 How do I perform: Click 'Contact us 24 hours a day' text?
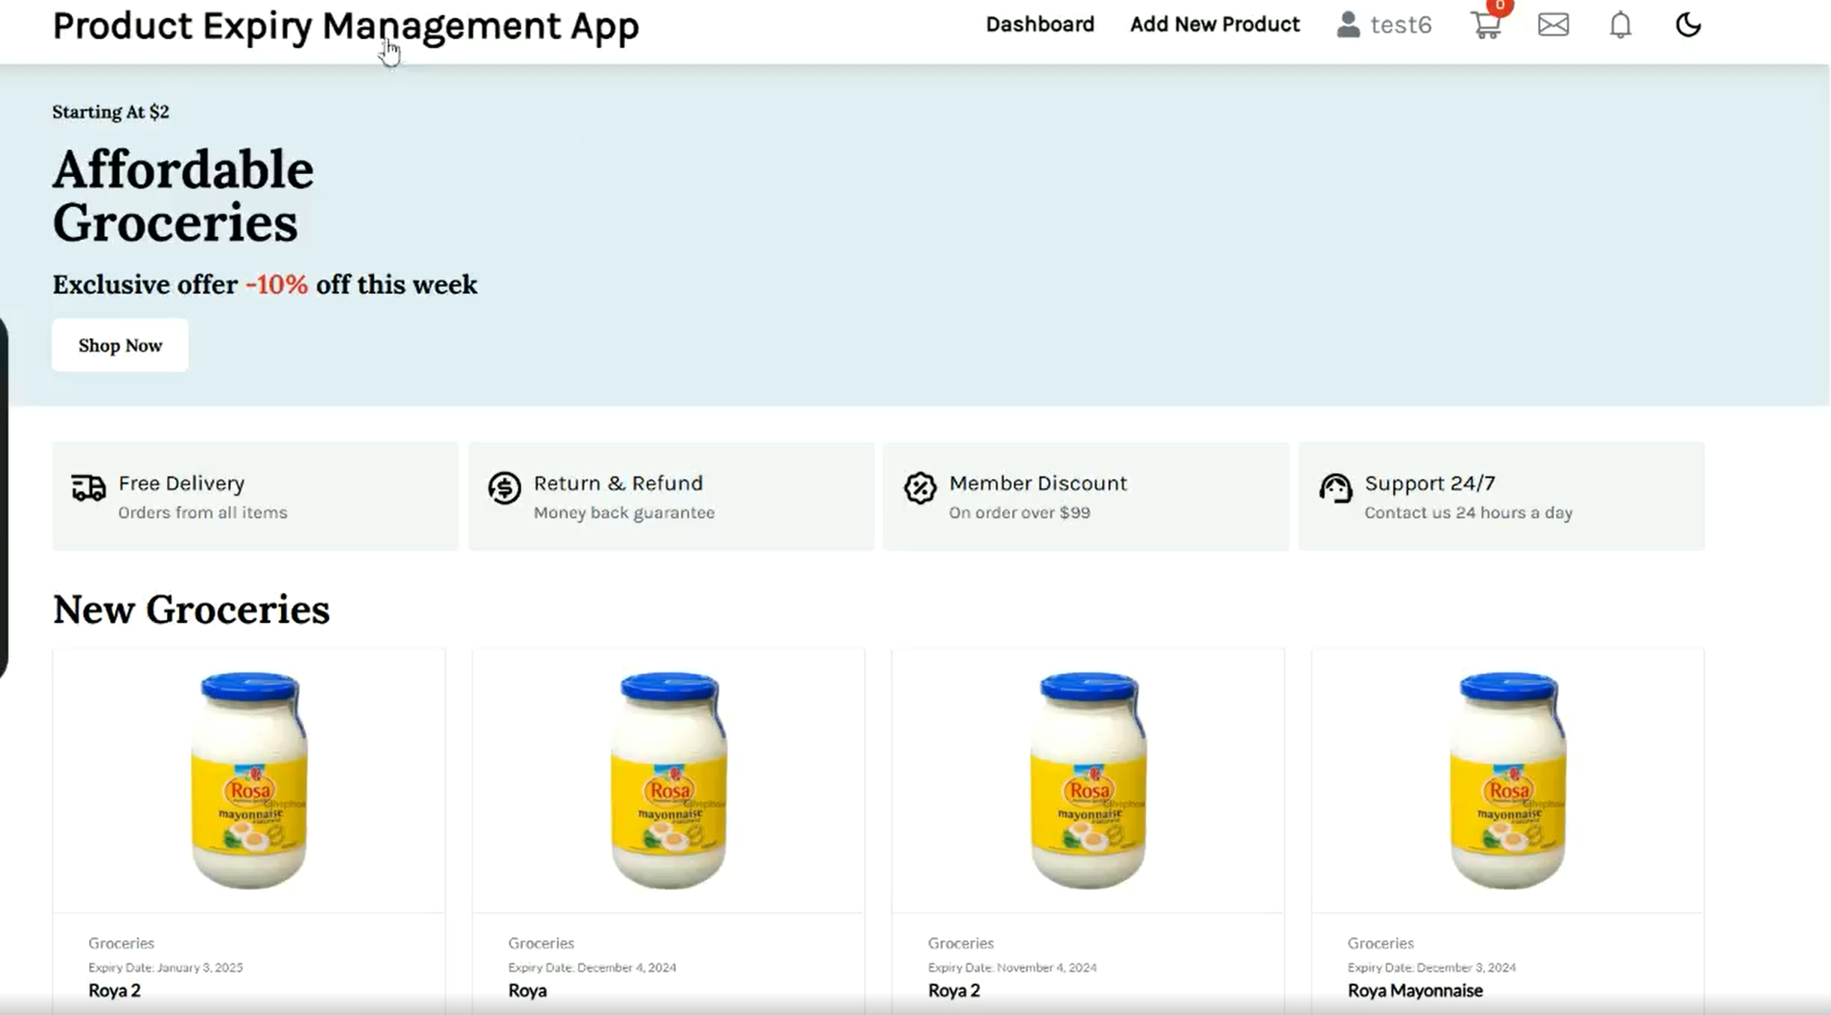[1468, 513]
